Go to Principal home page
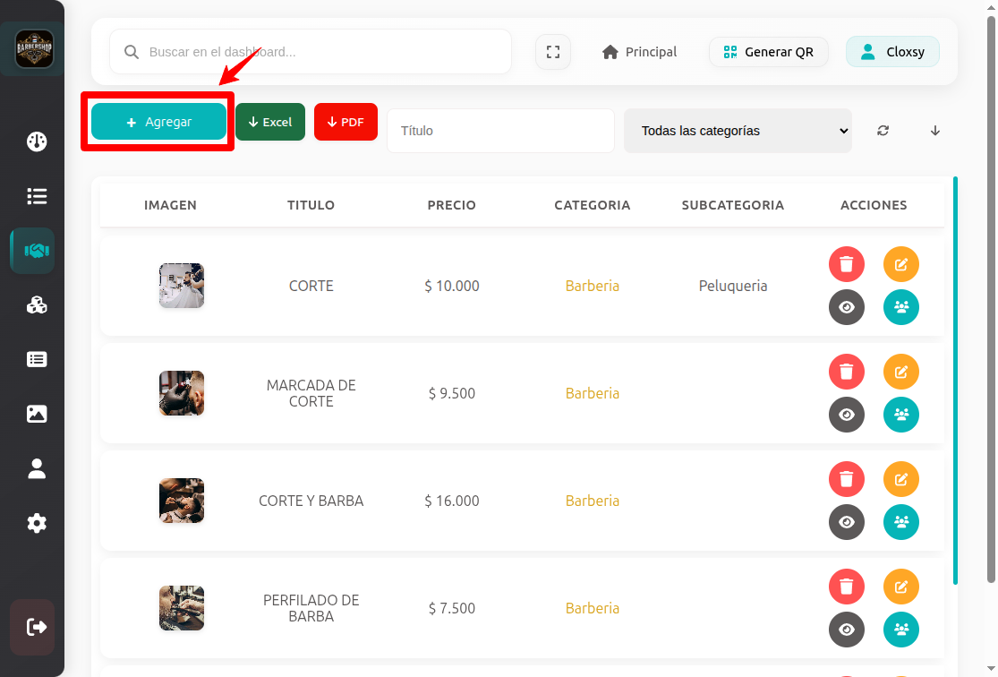 [639, 52]
